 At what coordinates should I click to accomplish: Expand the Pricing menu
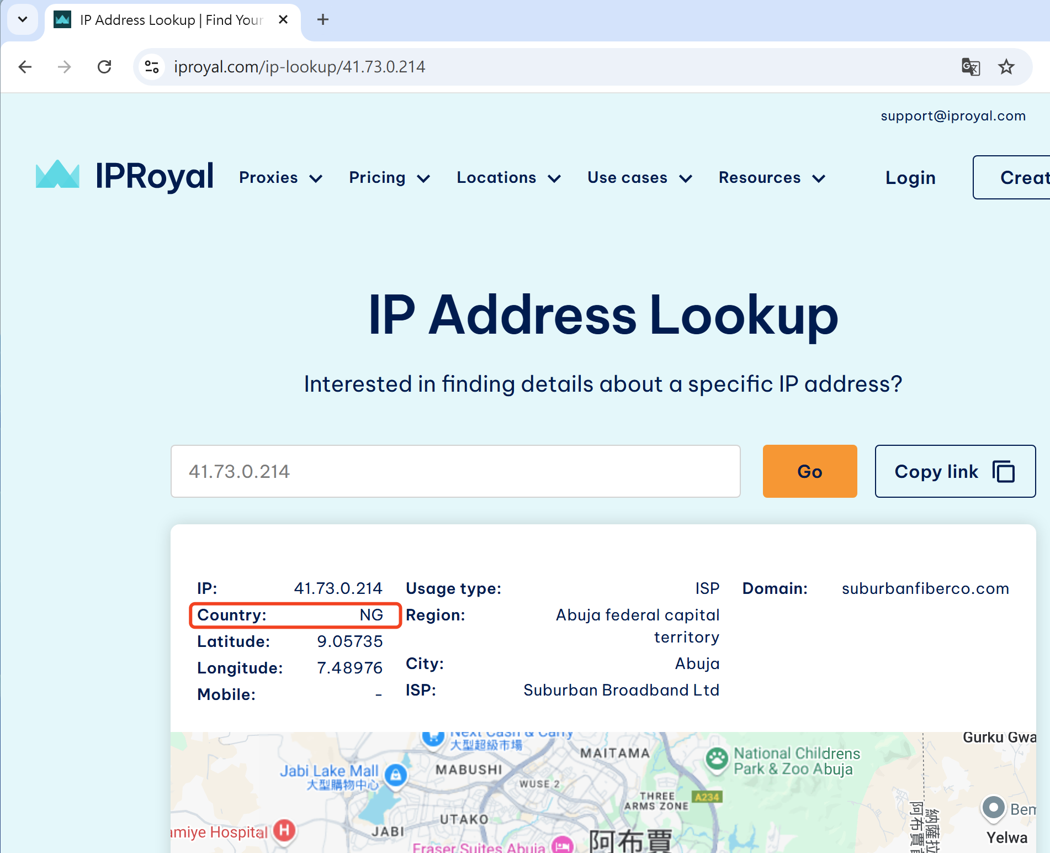[x=389, y=178]
